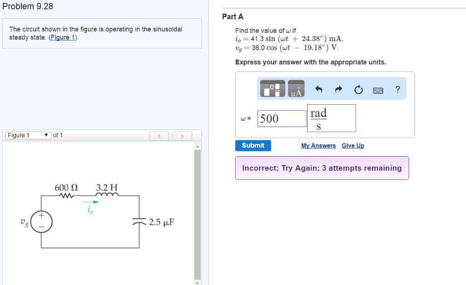Open the templates math palette icon
Screen dimensions: 466x285
click(273, 89)
